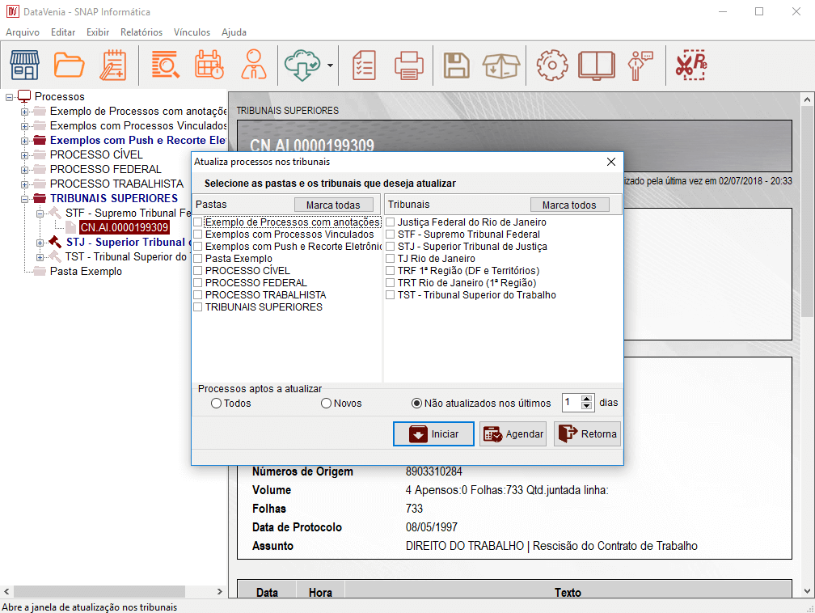Expand the PROCESSO FEDERAL tree node
This screenshot has width=815, height=613.
24,170
